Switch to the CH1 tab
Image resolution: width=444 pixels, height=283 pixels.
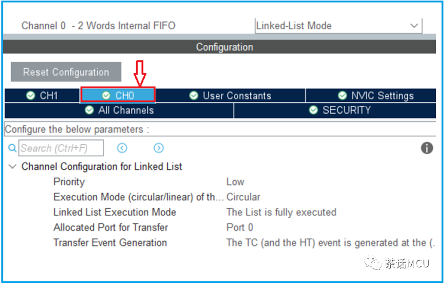click(42, 95)
